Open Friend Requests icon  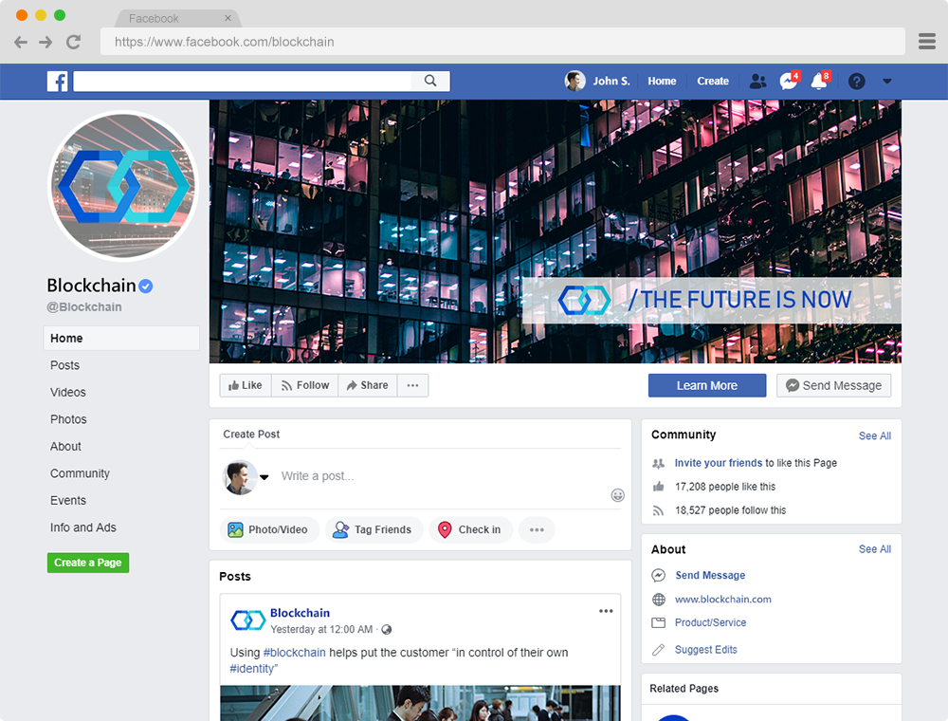(x=757, y=81)
